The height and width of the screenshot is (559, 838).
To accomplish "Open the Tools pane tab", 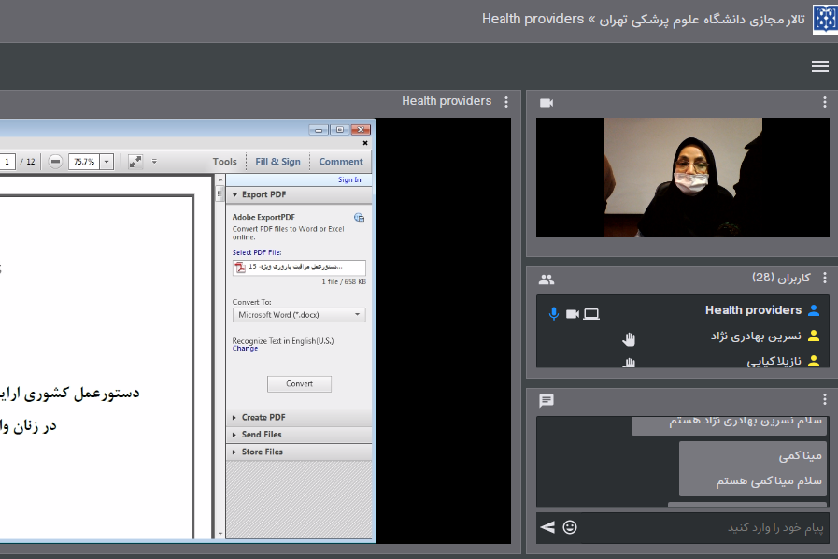I will (224, 162).
